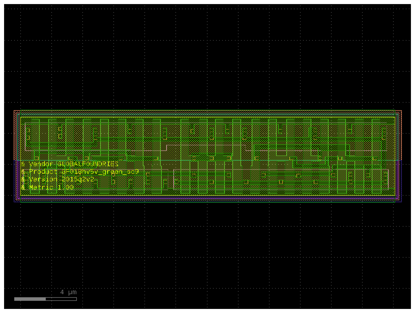
Task: Select the '& Vendor GLOBALFOUNDRIES' text label
Action: (70, 164)
